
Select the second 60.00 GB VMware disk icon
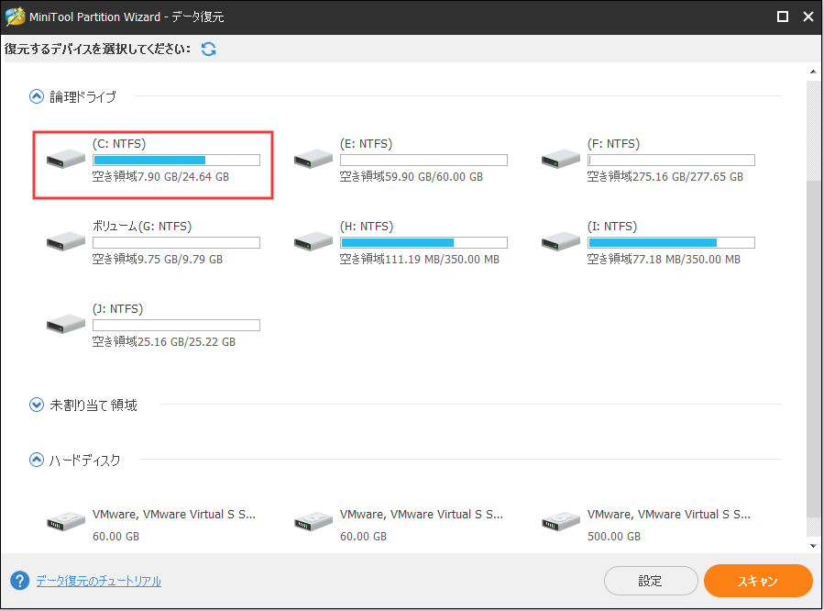(312, 520)
